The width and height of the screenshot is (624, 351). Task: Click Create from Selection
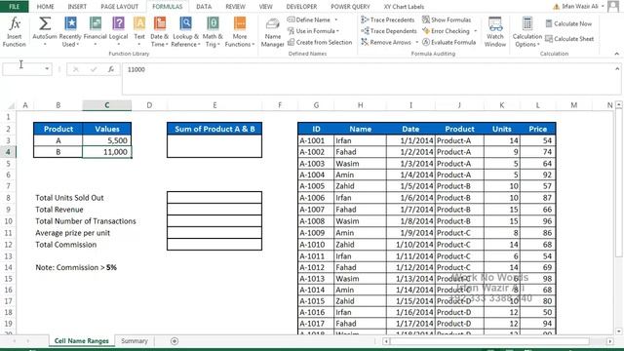pyautogui.click(x=320, y=42)
